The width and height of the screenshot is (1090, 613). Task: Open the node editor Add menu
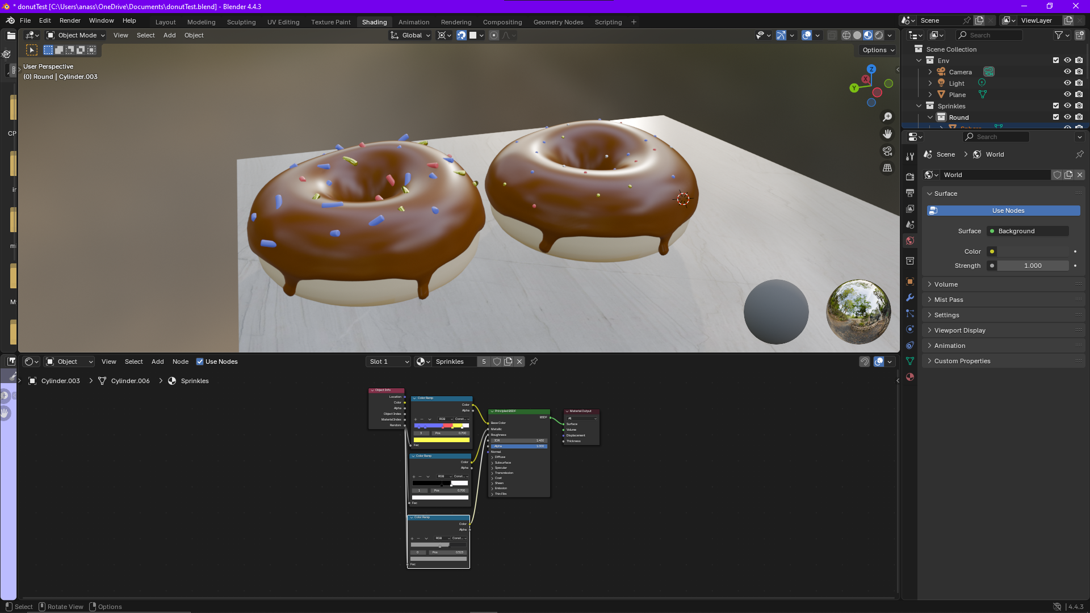(157, 362)
